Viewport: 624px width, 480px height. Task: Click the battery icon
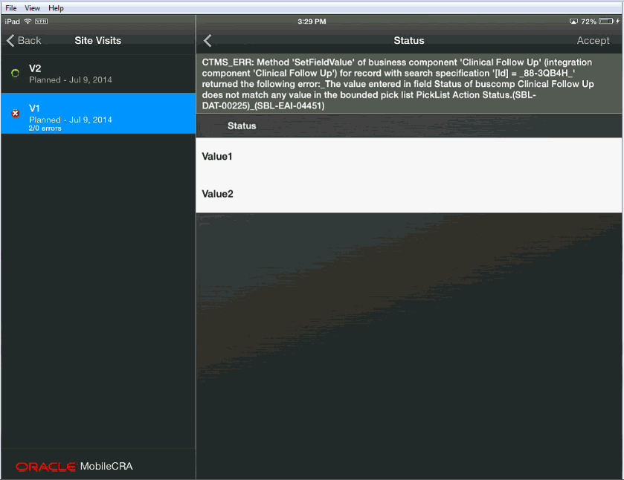(606, 21)
